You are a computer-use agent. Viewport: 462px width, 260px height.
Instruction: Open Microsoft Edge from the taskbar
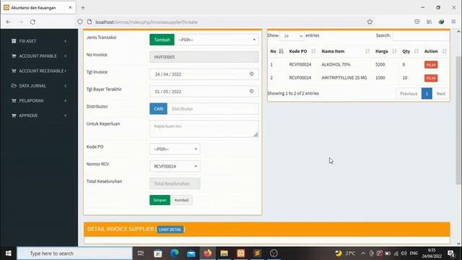pyautogui.click(x=175, y=253)
